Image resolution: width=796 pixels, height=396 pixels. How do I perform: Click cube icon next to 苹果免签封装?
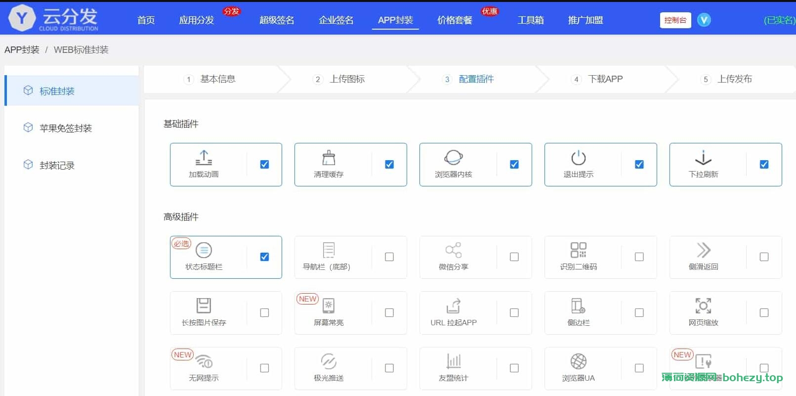point(28,127)
